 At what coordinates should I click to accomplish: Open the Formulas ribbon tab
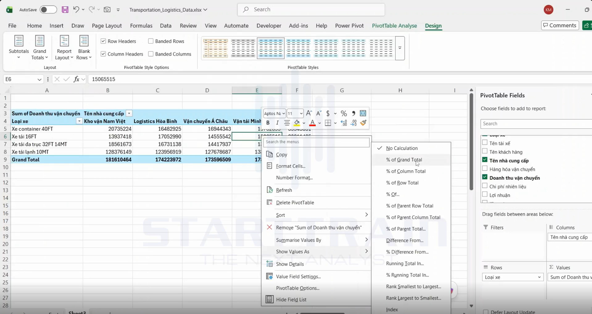pyautogui.click(x=141, y=26)
